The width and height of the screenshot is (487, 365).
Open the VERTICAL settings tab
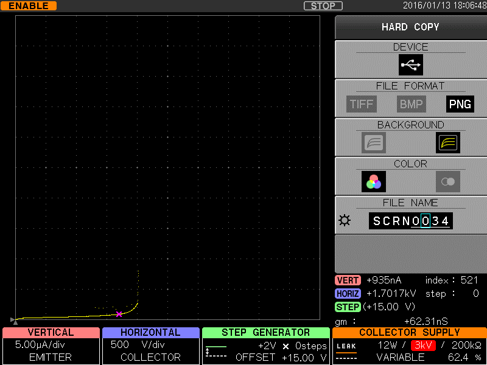(51, 332)
